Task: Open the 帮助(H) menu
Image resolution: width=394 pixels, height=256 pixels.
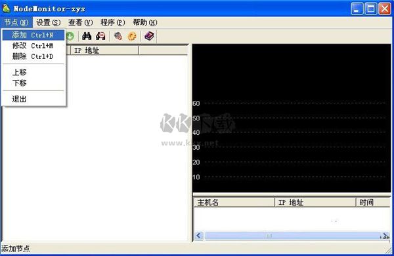Action: click(145, 22)
